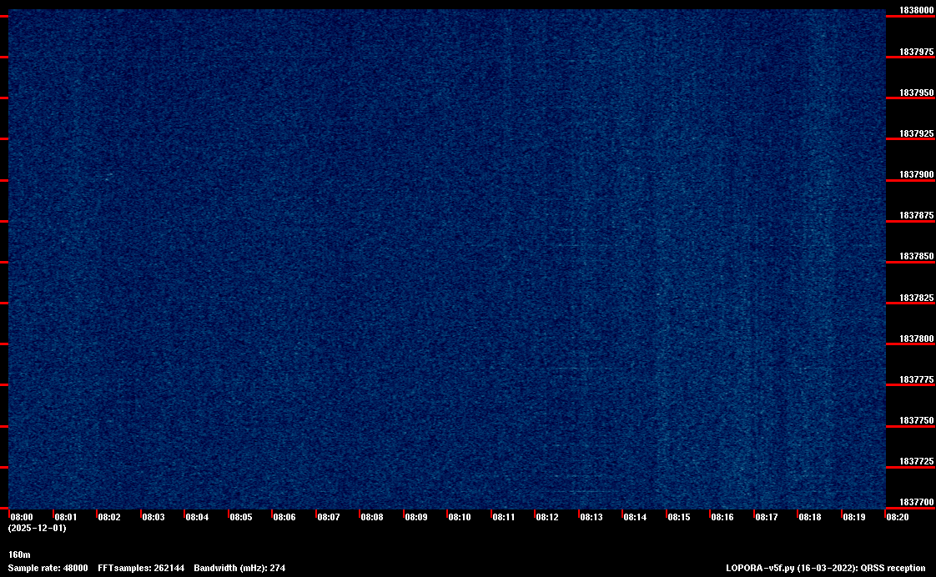Click the 08:13 time label
This screenshot has height=577, width=936.
[x=591, y=517]
